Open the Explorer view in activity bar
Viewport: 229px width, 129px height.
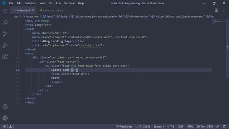[5, 12]
